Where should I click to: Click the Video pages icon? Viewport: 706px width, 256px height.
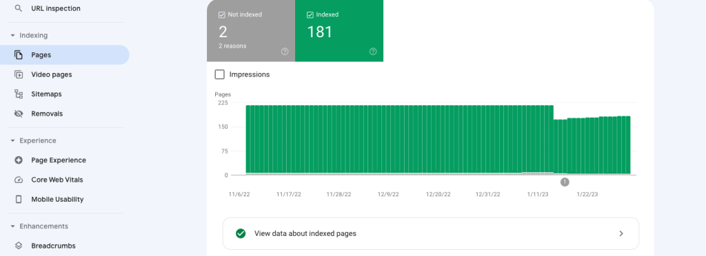click(19, 74)
